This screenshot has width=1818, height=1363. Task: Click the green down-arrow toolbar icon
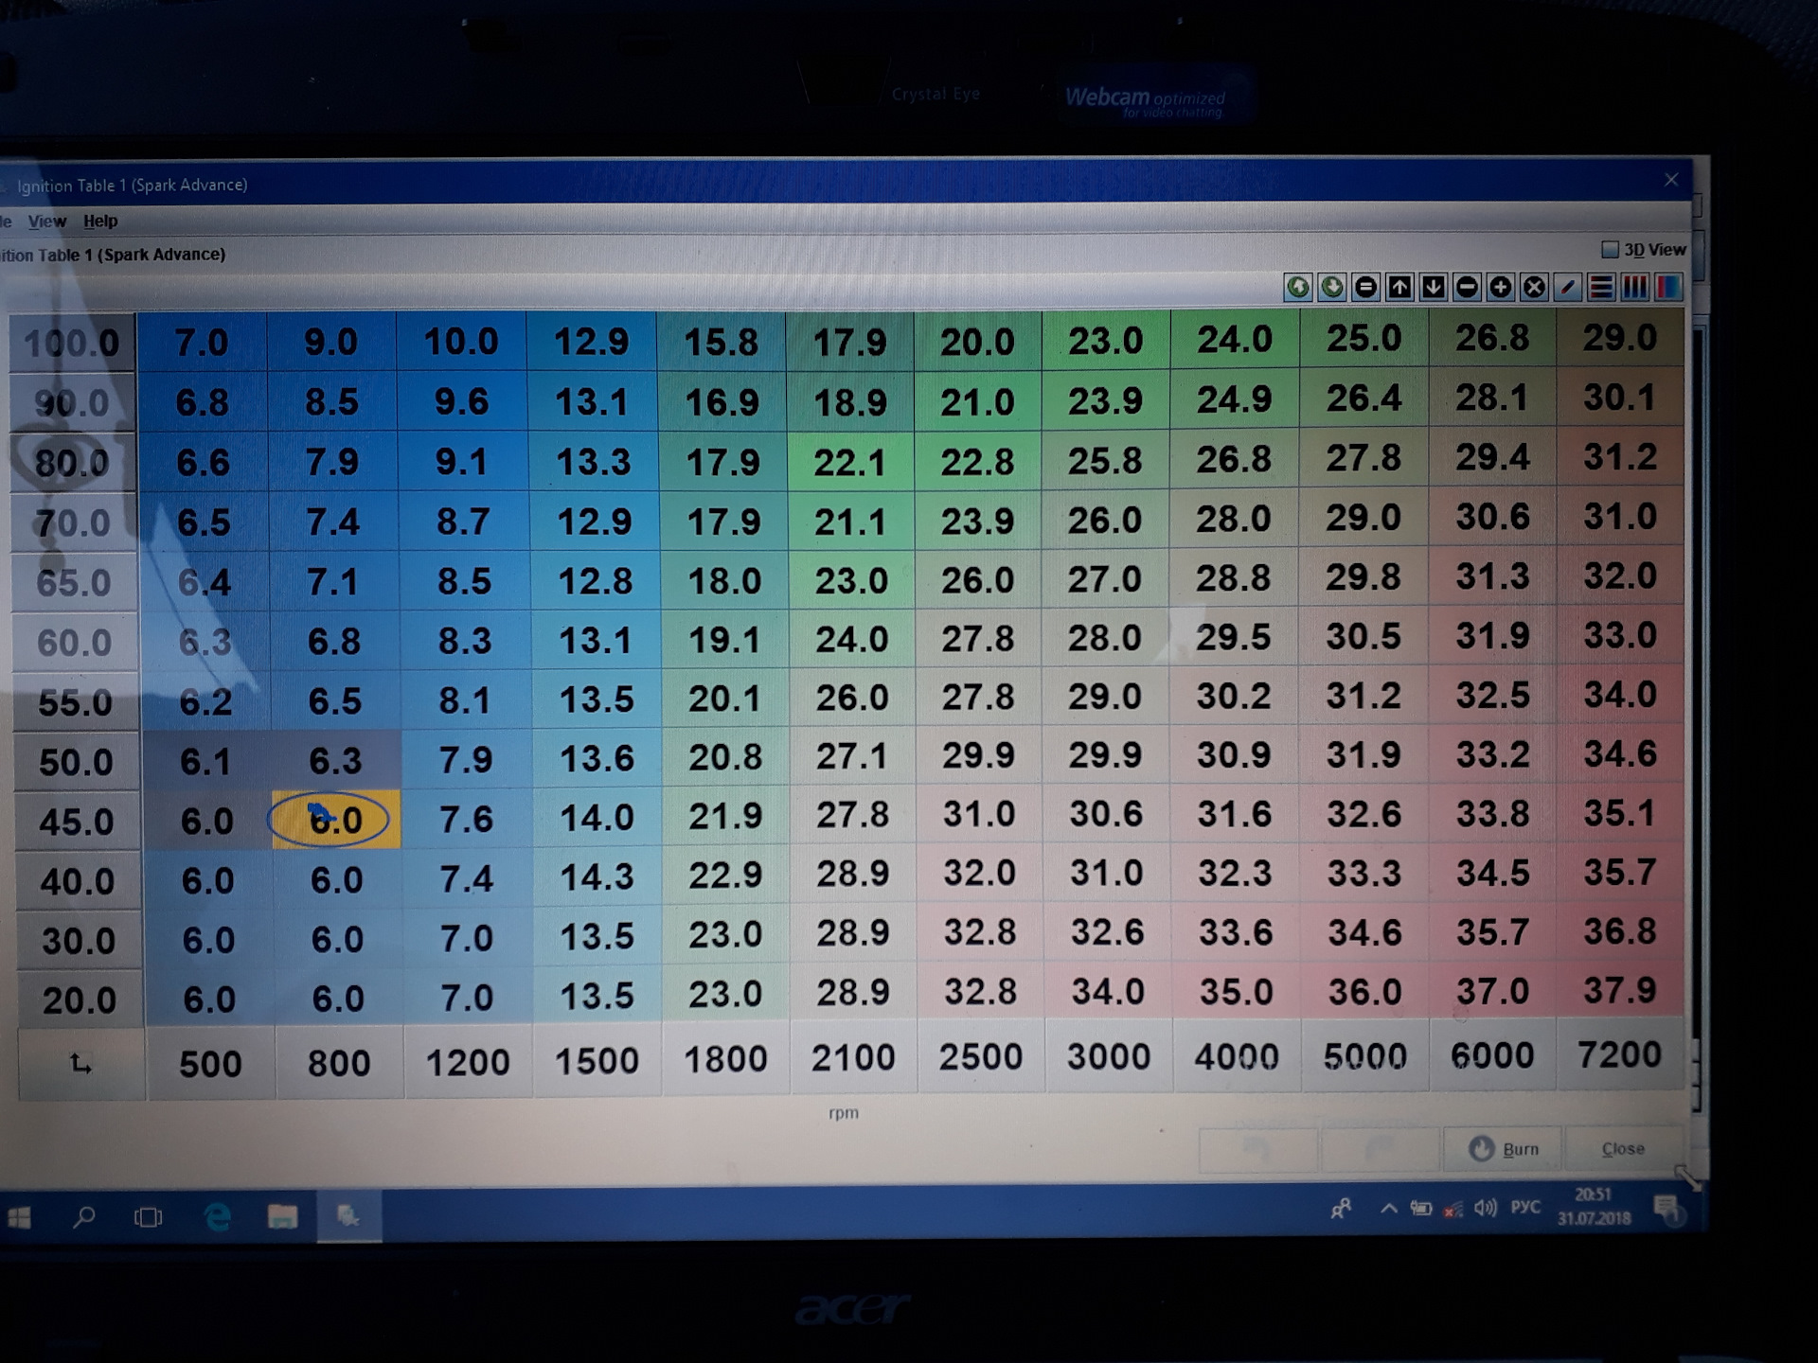1332,287
